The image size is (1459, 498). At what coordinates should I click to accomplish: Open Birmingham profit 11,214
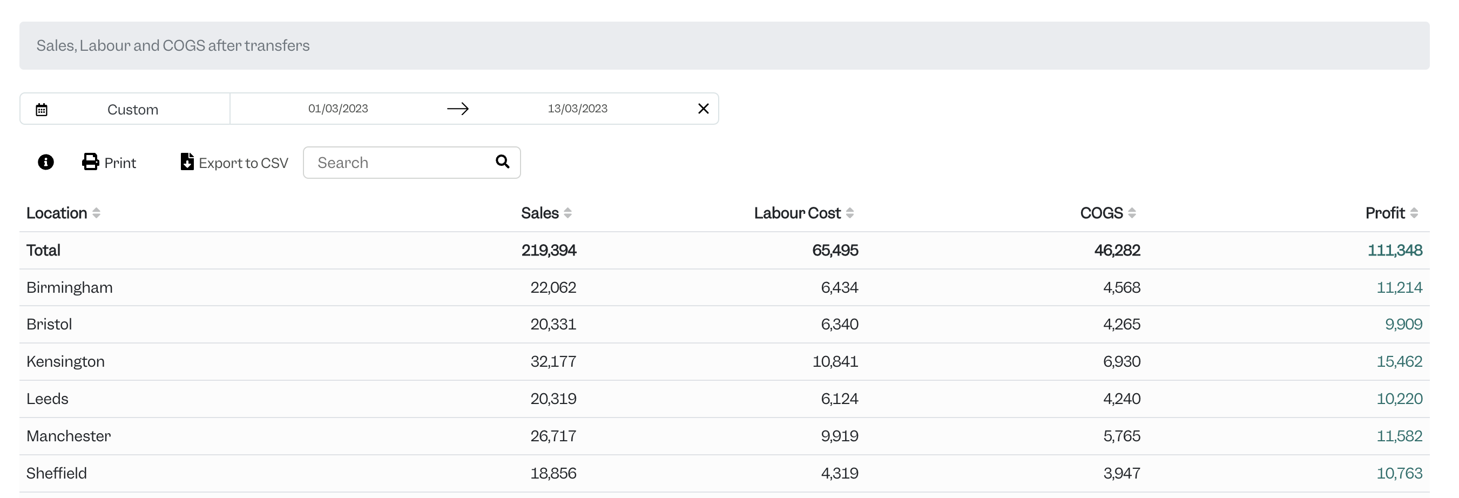coord(1399,288)
